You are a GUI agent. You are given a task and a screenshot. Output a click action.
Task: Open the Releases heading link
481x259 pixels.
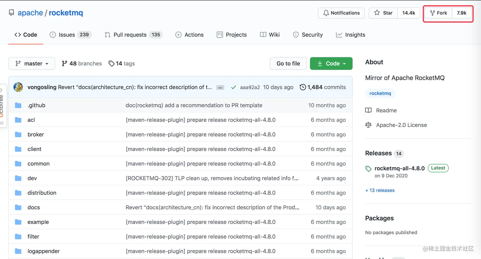[x=379, y=153]
